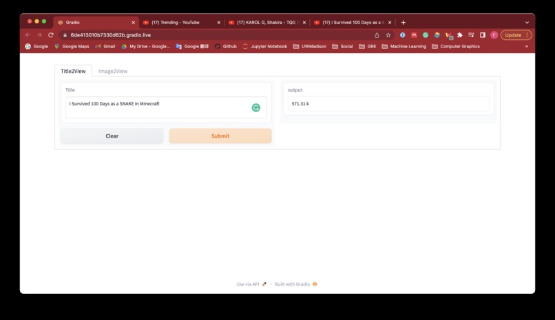Expand the Social bookmark folder
This screenshot has height=320, width=555.
click(342, 46)
